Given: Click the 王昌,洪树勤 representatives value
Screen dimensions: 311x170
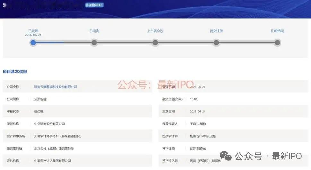Looking at the screenshot, I should click(198, 124).
